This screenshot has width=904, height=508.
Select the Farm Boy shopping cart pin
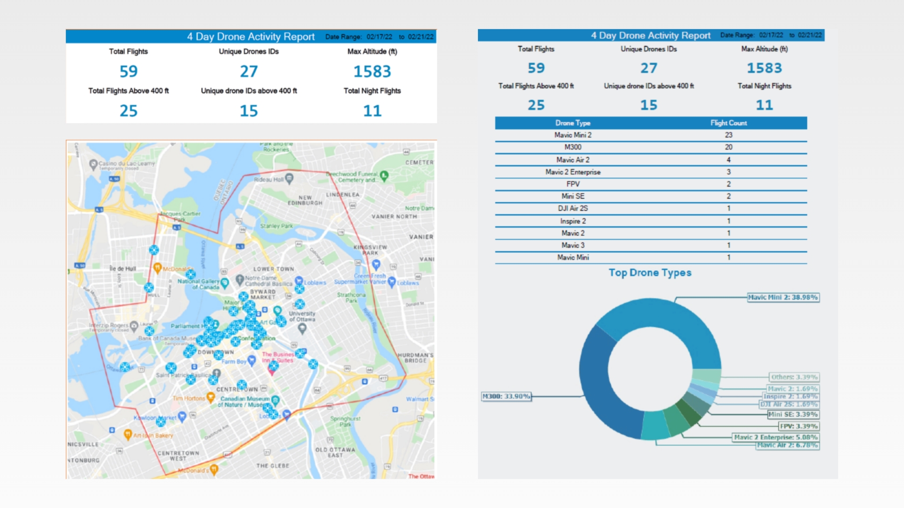pyautogui.click(x=251, y=360)
